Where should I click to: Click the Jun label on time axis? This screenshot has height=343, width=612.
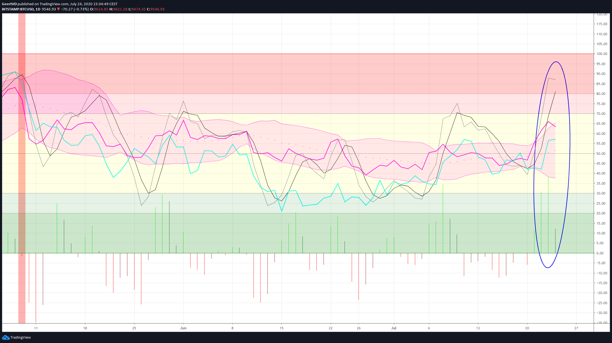[x=183, y=328]
